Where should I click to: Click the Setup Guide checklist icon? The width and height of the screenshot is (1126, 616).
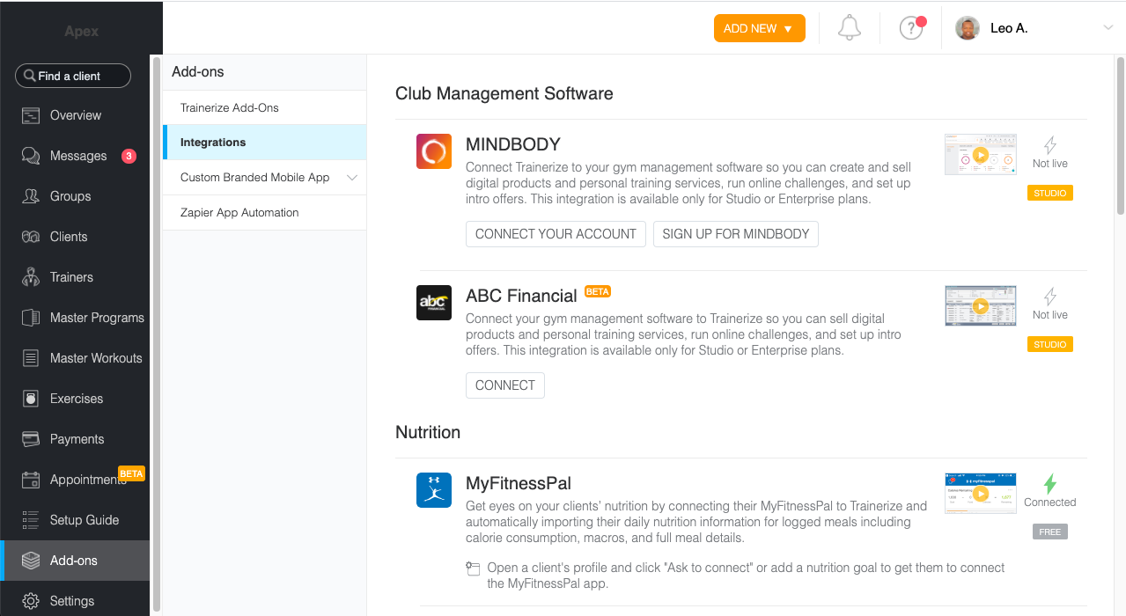pos(31,520)
